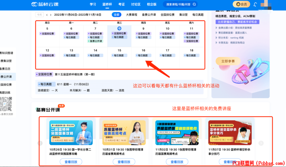Click the 会员 membership button

[x=241, y=4]
